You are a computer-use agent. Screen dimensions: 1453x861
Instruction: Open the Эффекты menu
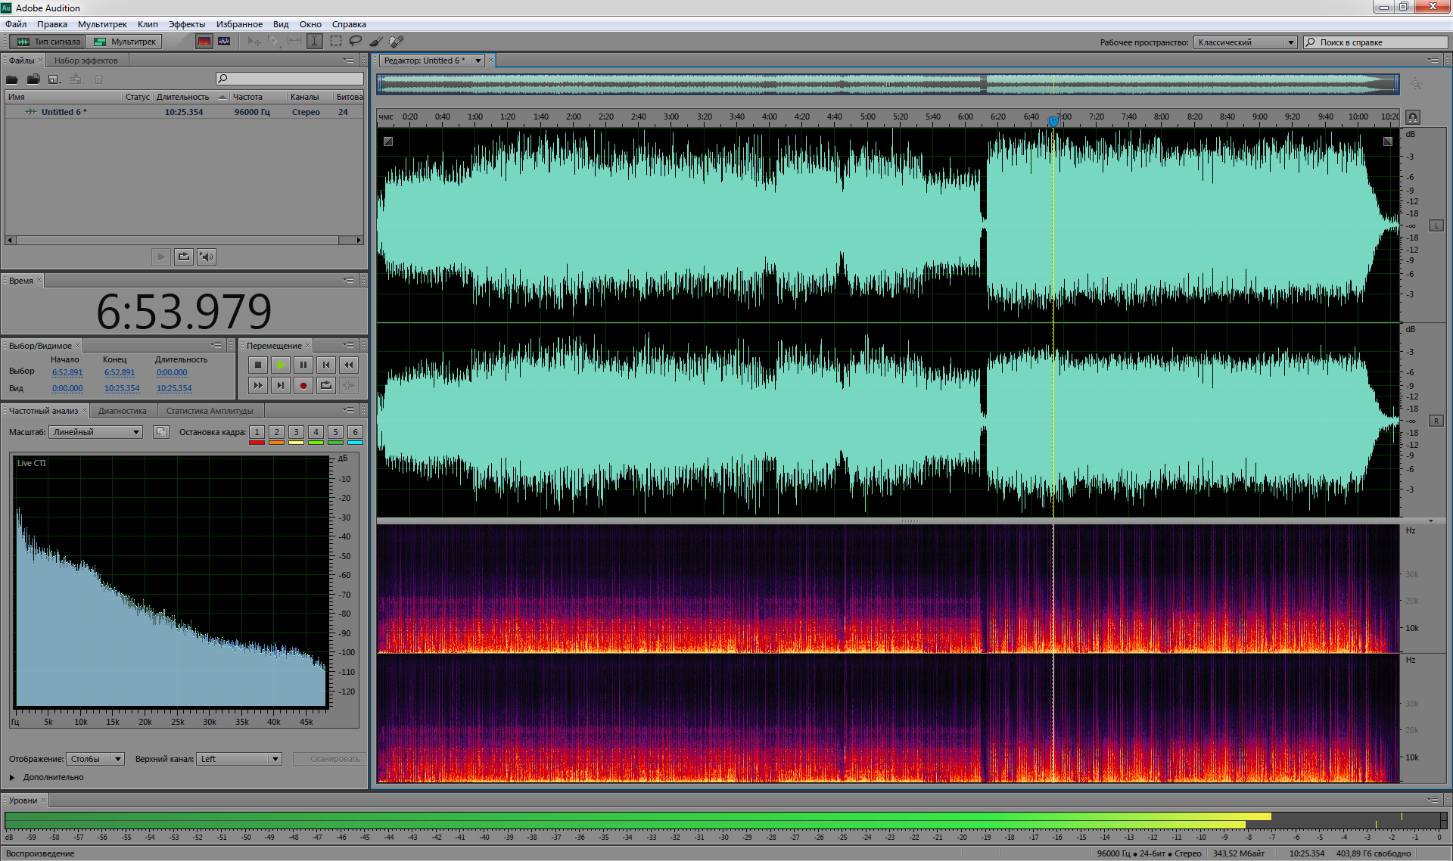[186, 24]
